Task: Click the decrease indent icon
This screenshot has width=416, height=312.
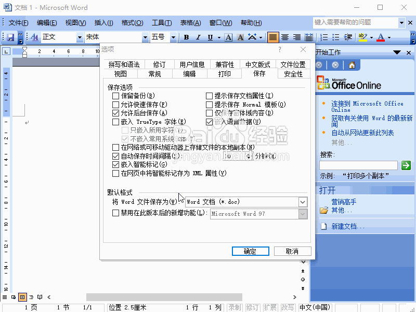Action: 348,37
